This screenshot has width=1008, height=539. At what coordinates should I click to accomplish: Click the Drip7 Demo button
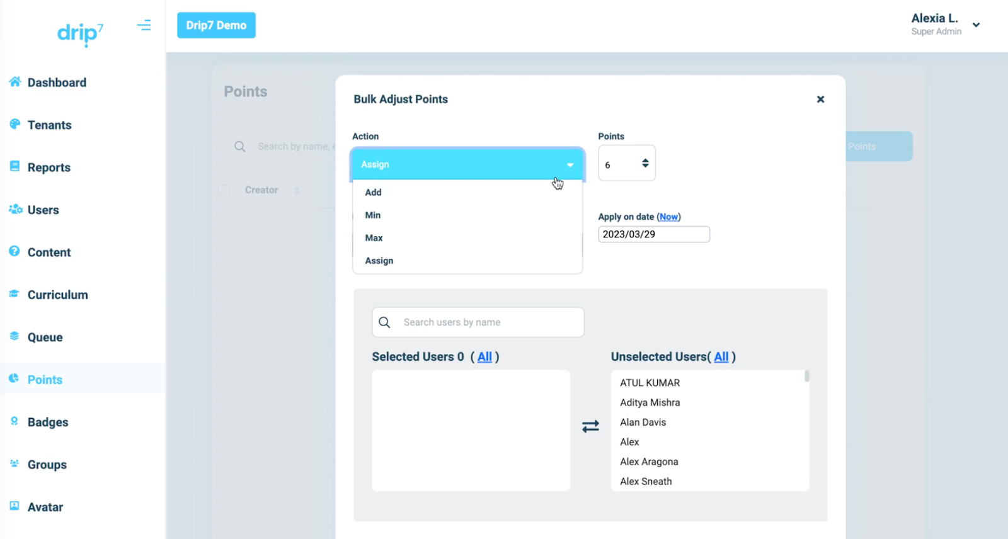(x=216, y=25)
